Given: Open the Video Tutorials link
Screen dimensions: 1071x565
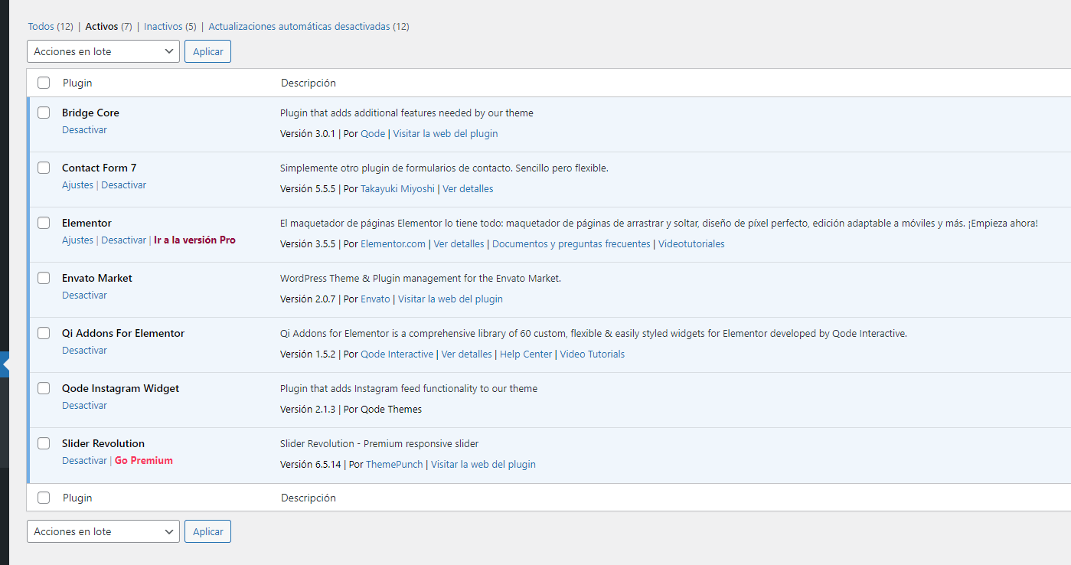Looking at the screenshot, I should click(x=593, y=354).
